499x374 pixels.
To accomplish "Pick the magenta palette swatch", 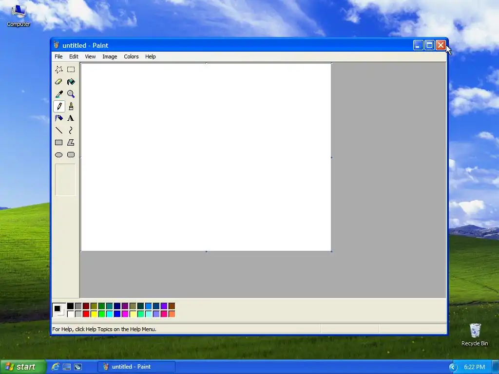I will (125, 314).
